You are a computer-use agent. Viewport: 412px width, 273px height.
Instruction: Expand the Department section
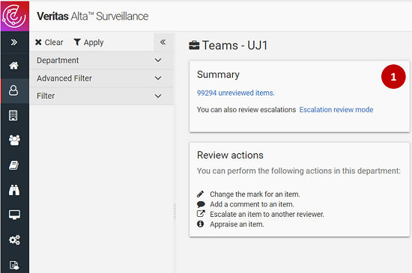pos(102,60)
